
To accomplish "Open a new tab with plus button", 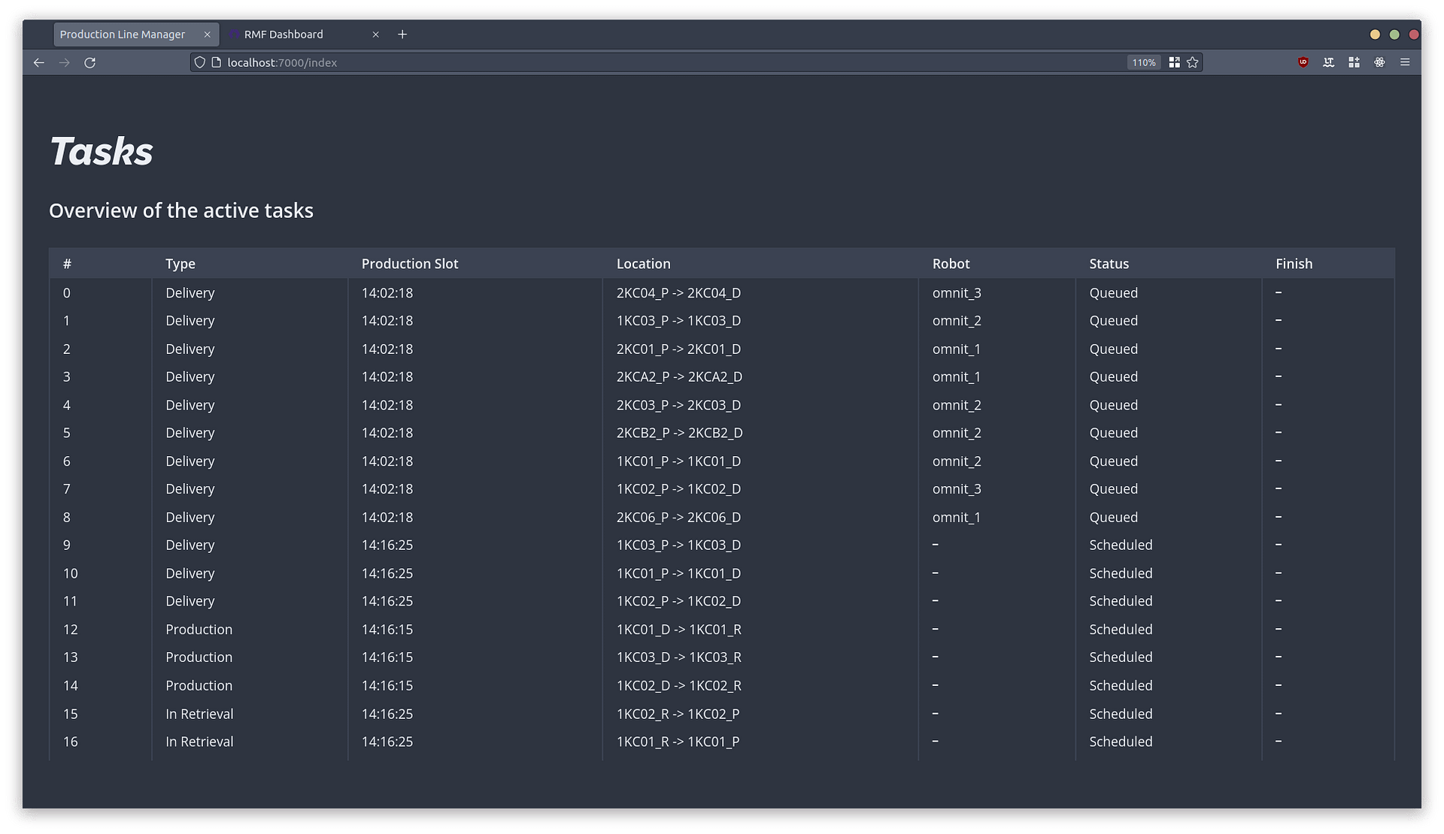I will (x=402, y=35).
